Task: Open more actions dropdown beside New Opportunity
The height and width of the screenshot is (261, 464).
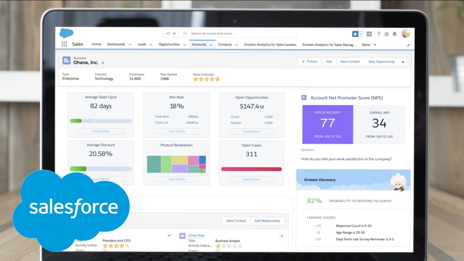Action: coord(403,62)
